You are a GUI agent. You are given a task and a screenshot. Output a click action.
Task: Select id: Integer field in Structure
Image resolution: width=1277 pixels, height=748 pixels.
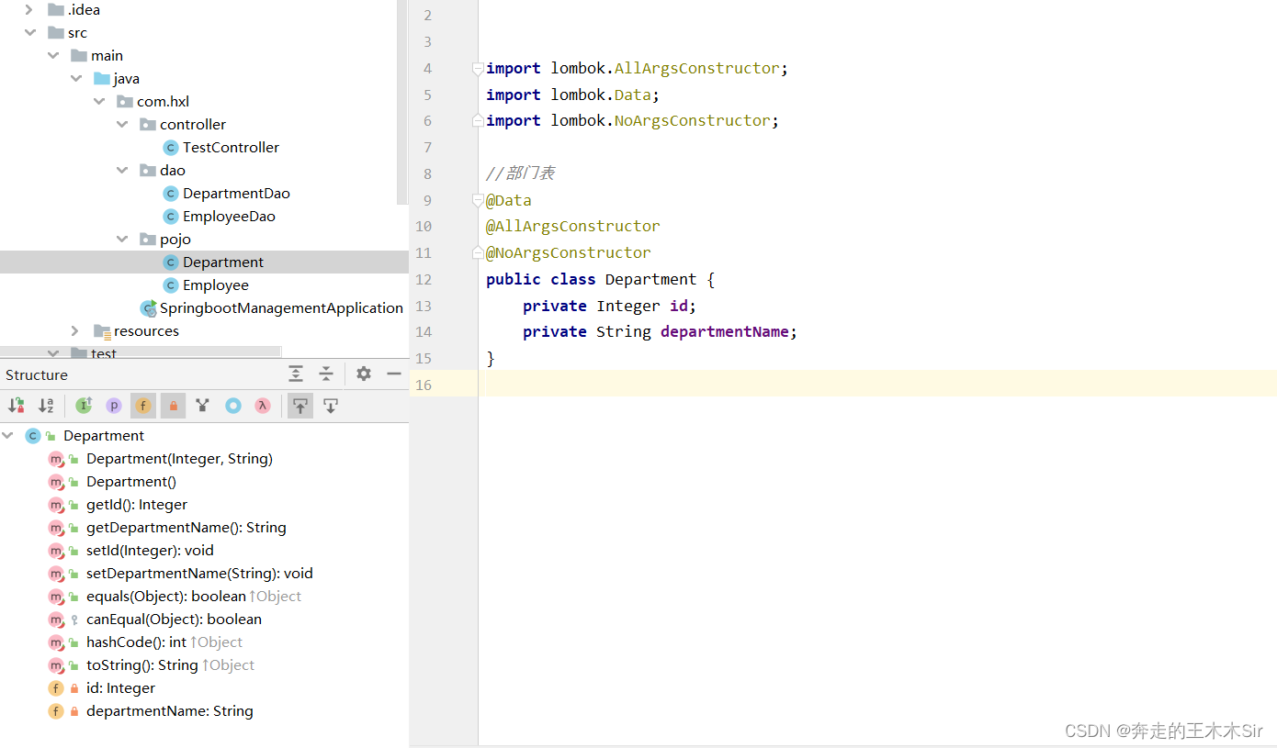pos(120,688)
